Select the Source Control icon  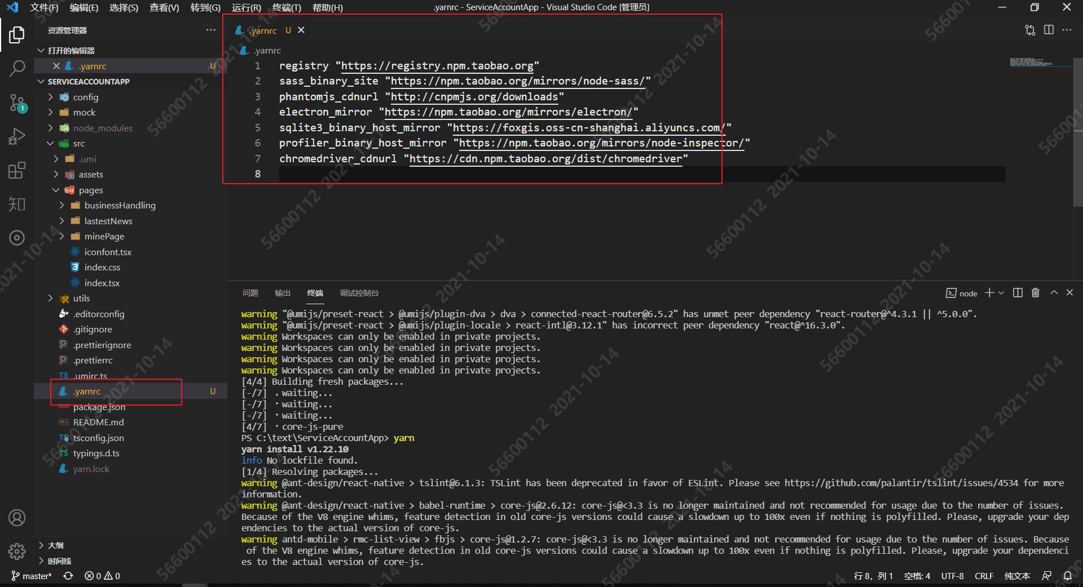(17, 102)
